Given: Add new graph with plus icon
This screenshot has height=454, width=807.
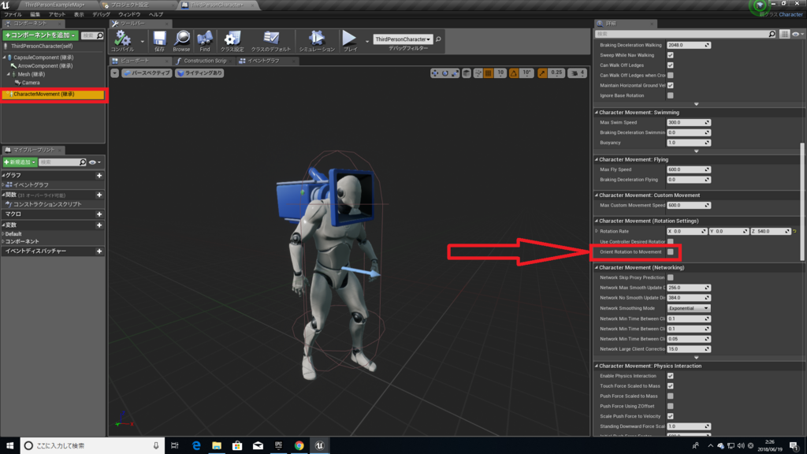Looking at the screenshot, I should tap(99, 176).
